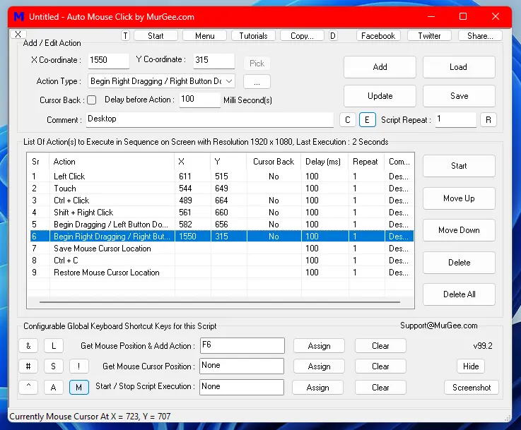Click the Copy... toolbar button
Image resolution: width=521 pixels, height=430 pixels.
point(302,36)
